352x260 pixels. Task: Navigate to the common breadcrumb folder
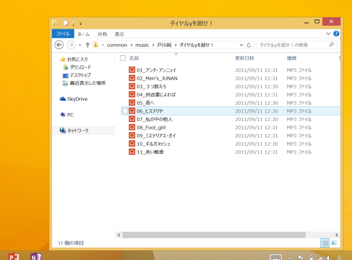pos(117,45)
